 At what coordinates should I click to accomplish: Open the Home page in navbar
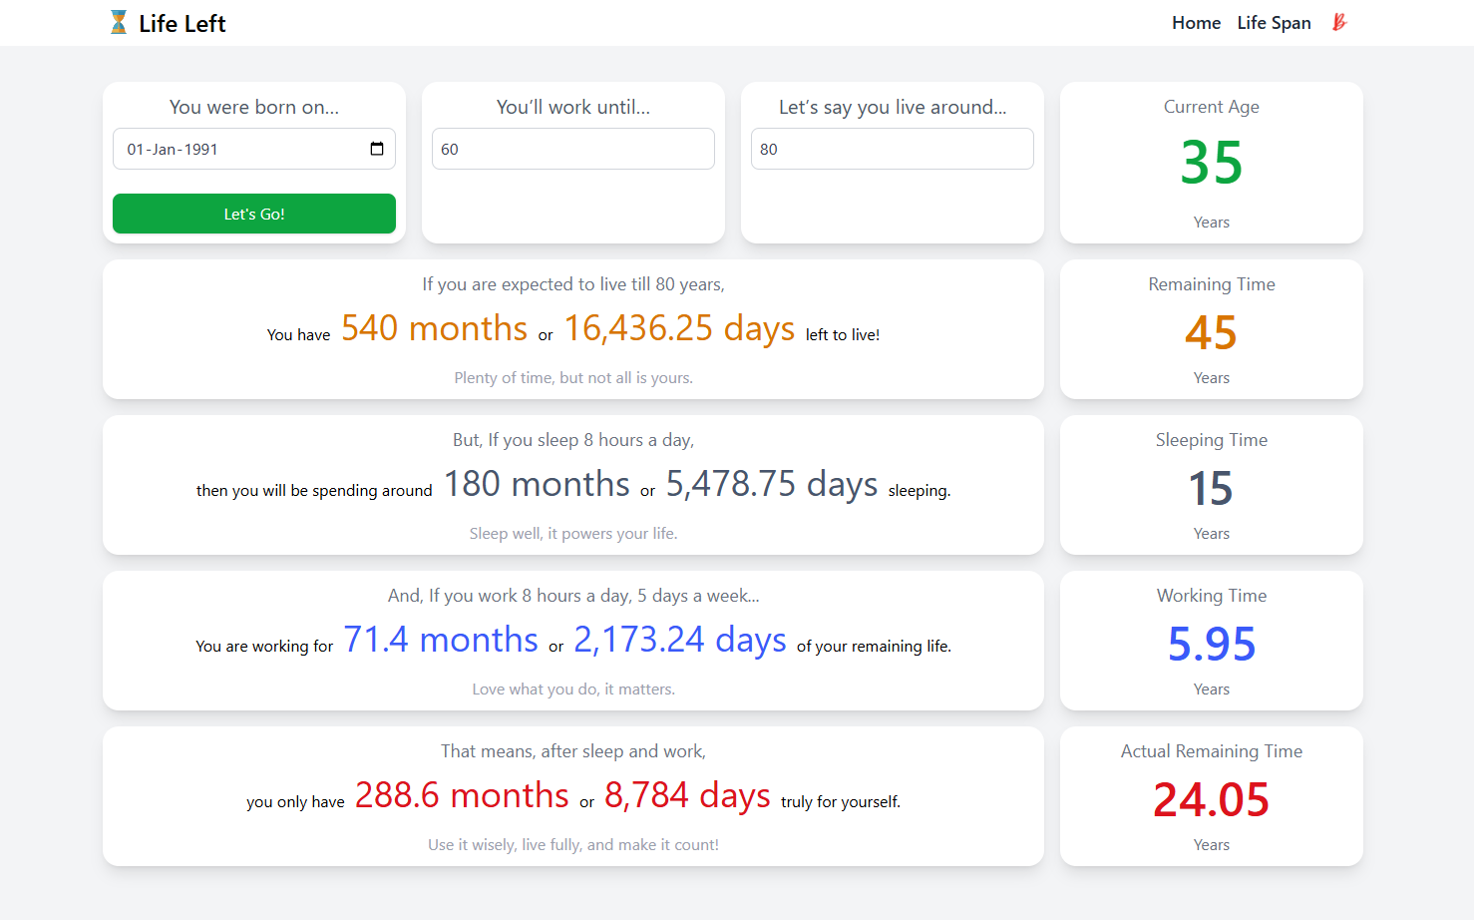[x=1196, y=23]
